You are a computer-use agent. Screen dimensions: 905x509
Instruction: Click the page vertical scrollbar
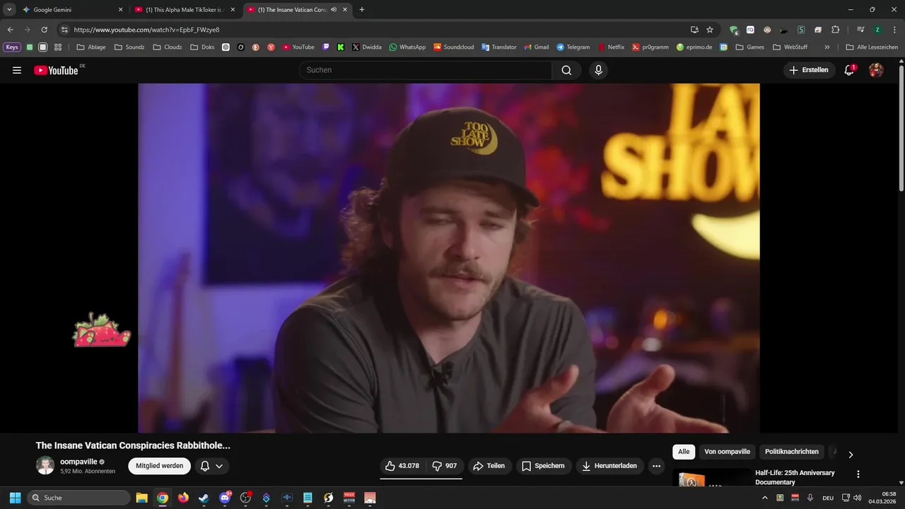click(x=901, y=127)
